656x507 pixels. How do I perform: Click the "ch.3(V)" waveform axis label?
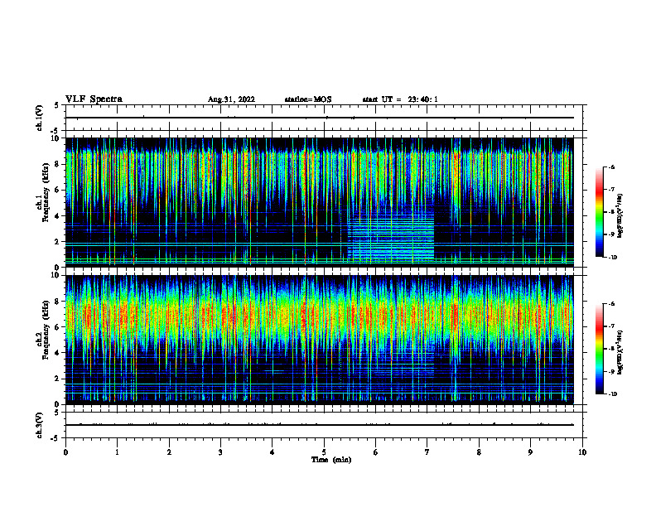click(x=39, y=425)
